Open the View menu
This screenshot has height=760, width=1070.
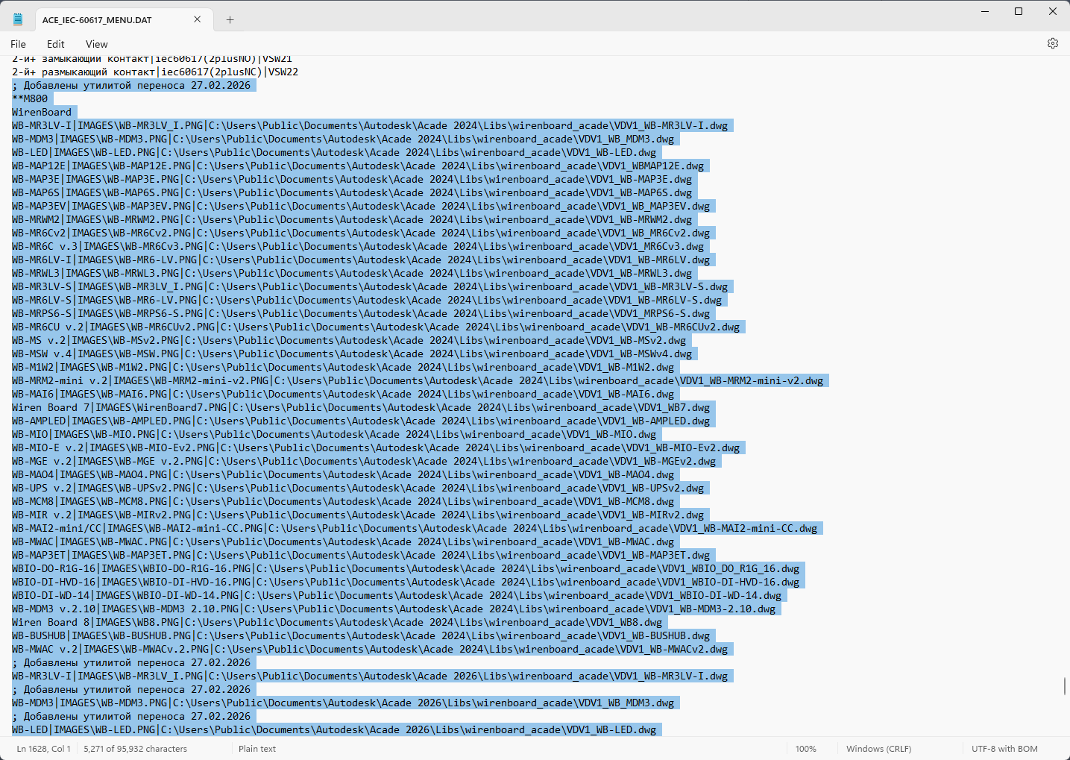(x=96, y=44)
